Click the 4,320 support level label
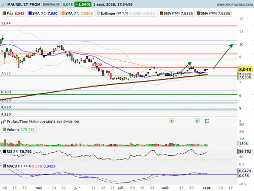The width and height of the screenshot is (254, 191). coord(6,114)
